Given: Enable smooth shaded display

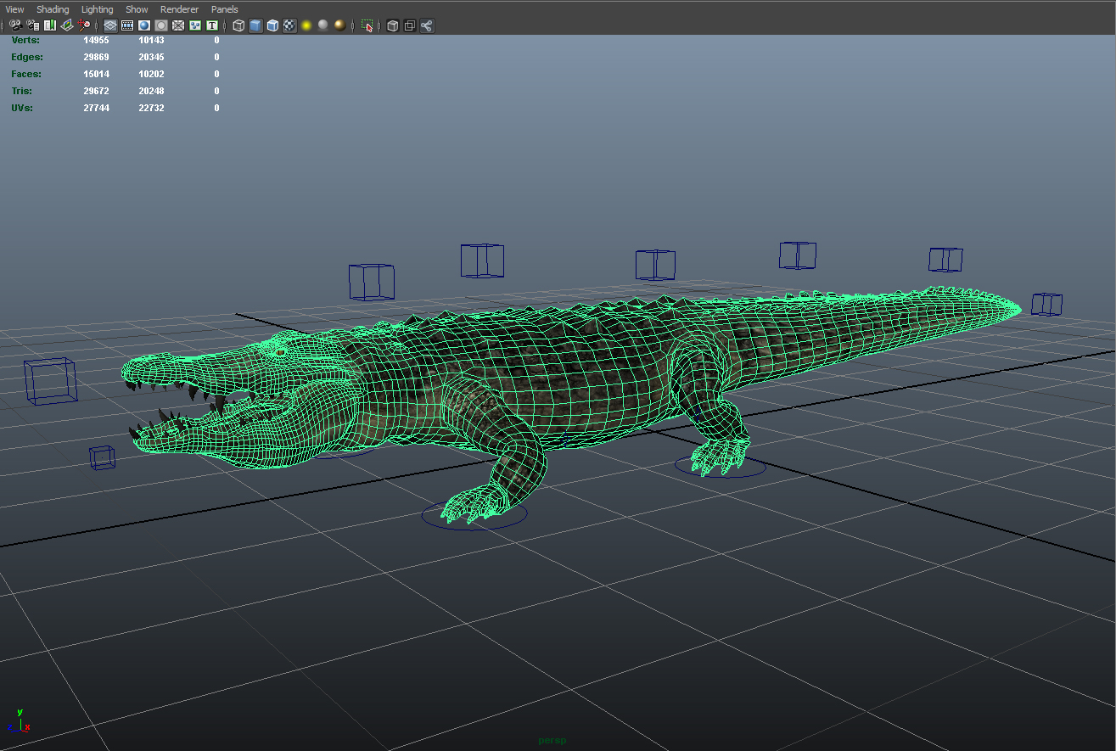Looking at the screenshot, I should [x=257, y=25].
